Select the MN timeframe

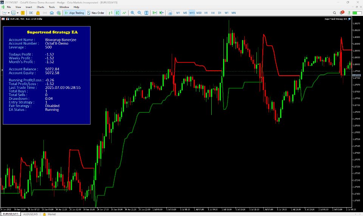(234, 13)
